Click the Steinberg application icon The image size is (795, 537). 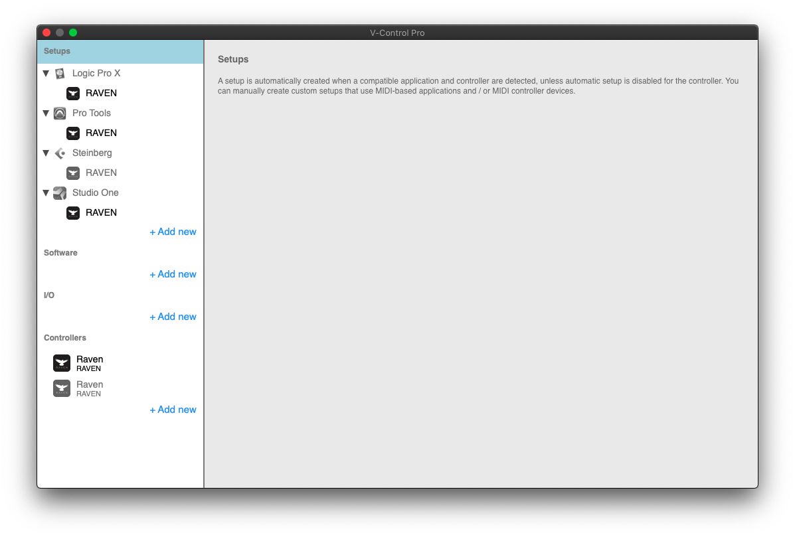[60, 153]
